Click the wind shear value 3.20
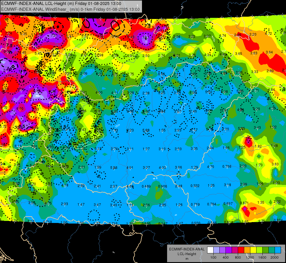The height and width of the screenshot is (263, 286). (253, 34)
